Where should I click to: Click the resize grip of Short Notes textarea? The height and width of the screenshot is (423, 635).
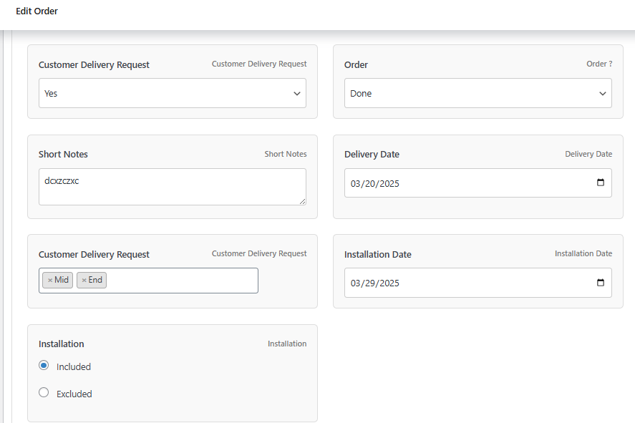tap(302, 201)
